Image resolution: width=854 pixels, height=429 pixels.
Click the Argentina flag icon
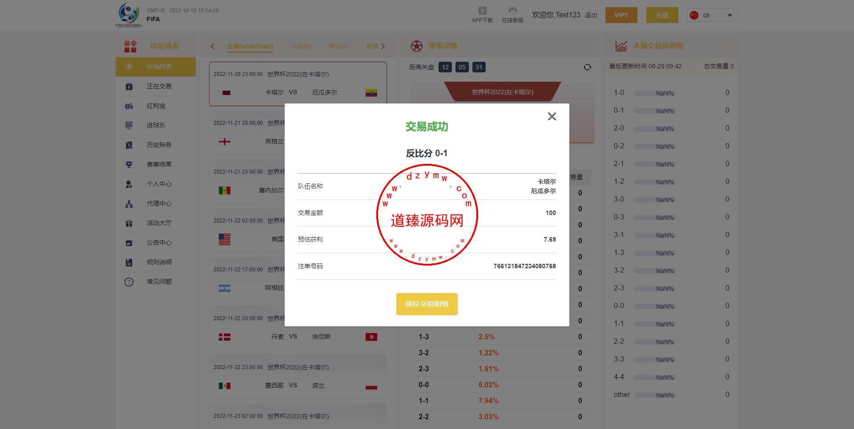point(225,288)
